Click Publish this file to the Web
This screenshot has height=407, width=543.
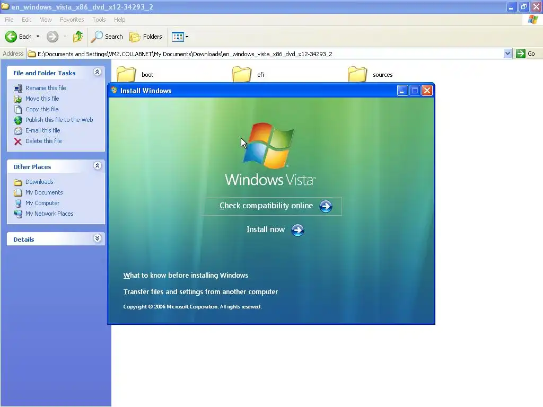click(59, 120)
